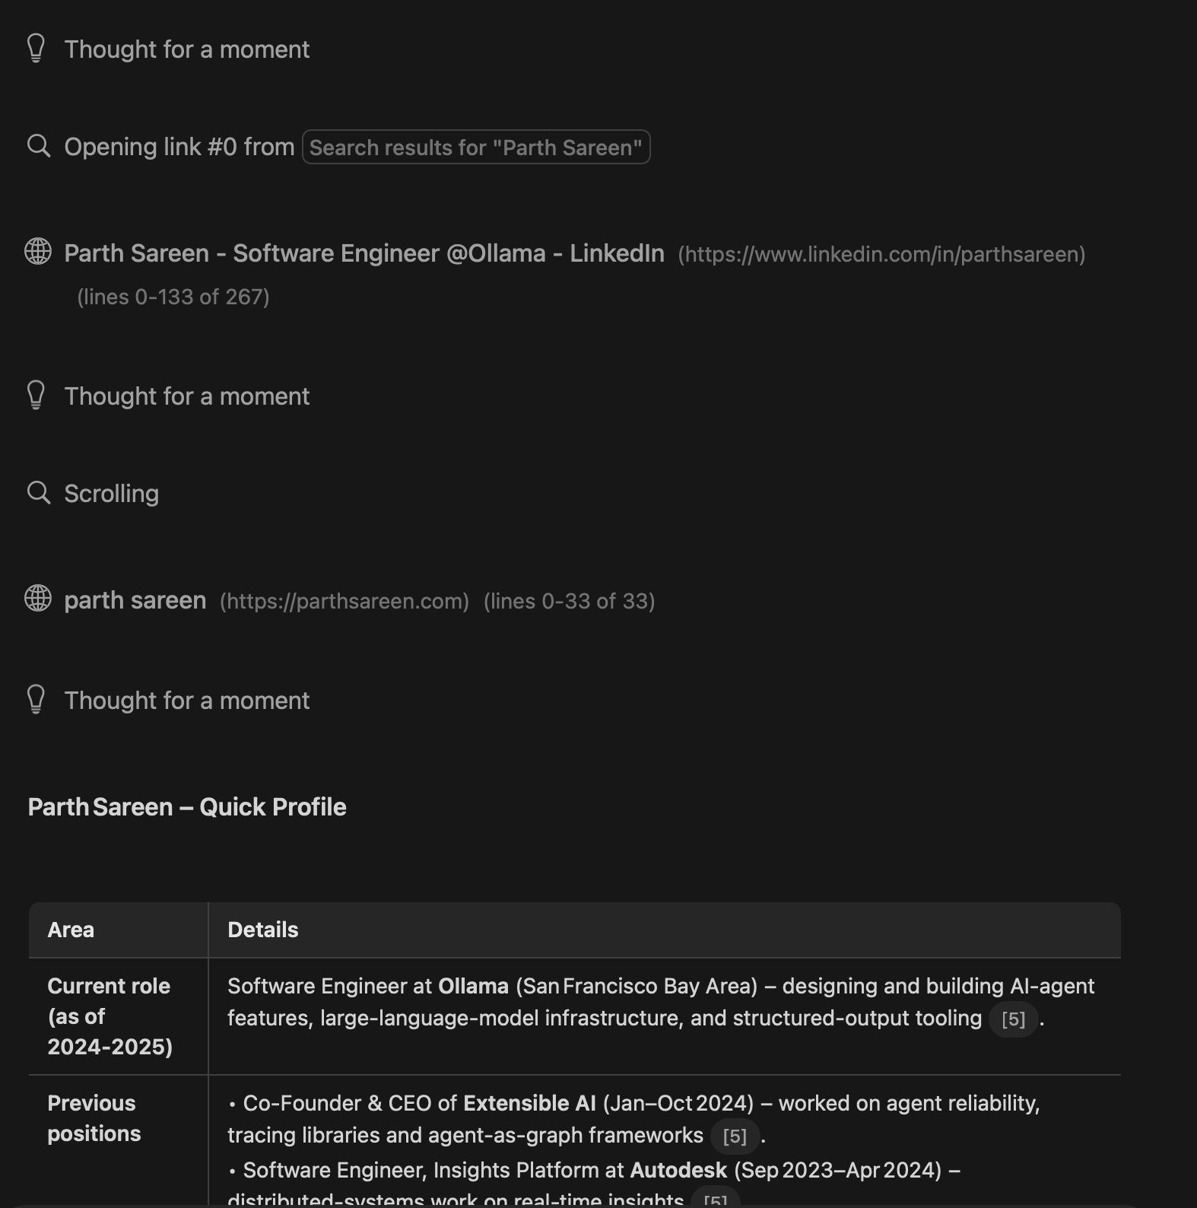The image size is (1197, 1208).
Task: Click the 'Scrolling' action entry
Action: 111,493
